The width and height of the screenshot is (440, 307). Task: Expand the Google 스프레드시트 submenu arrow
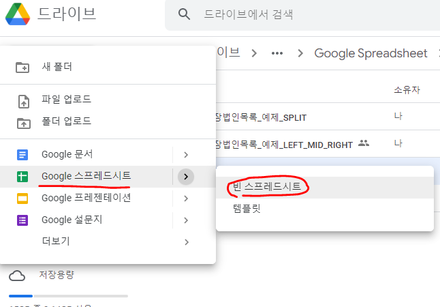click(x=186, y=177)
